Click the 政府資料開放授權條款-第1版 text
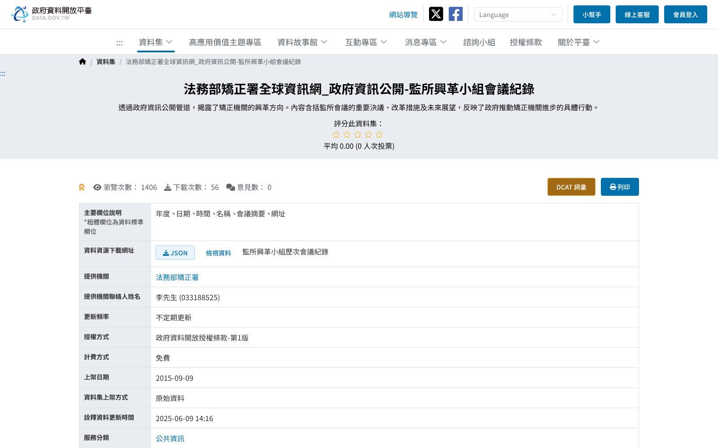 pyautogui.click(x=202, y=338)
